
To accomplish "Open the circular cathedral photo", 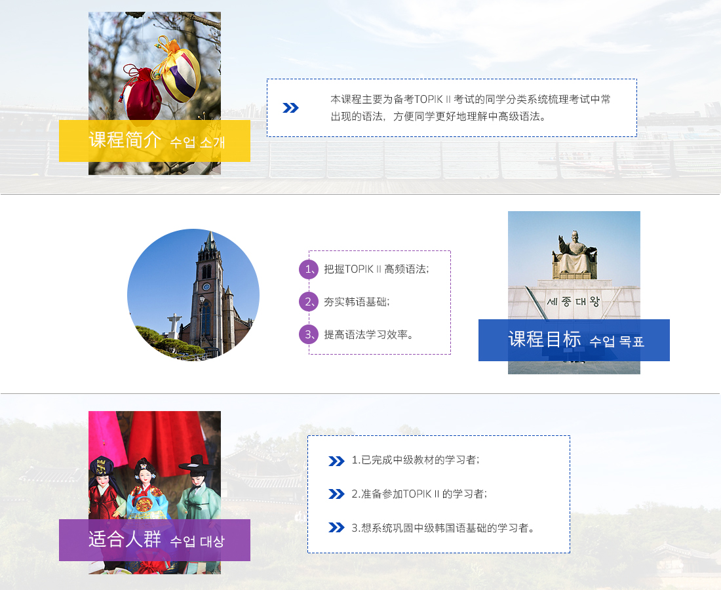I will (x=193, y=294).
